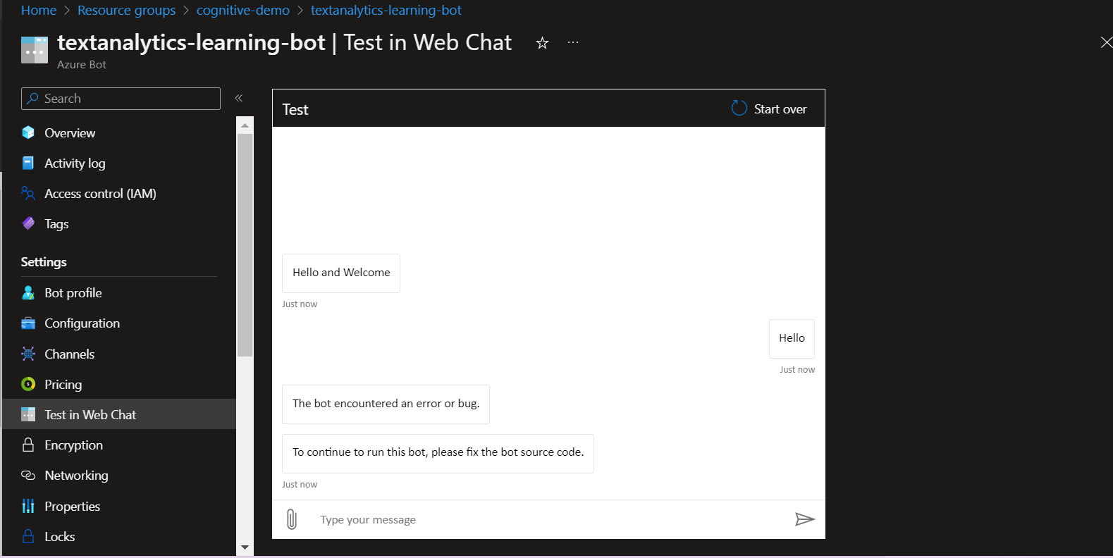
Task: Open the Pricing settings
Action: 119,384
